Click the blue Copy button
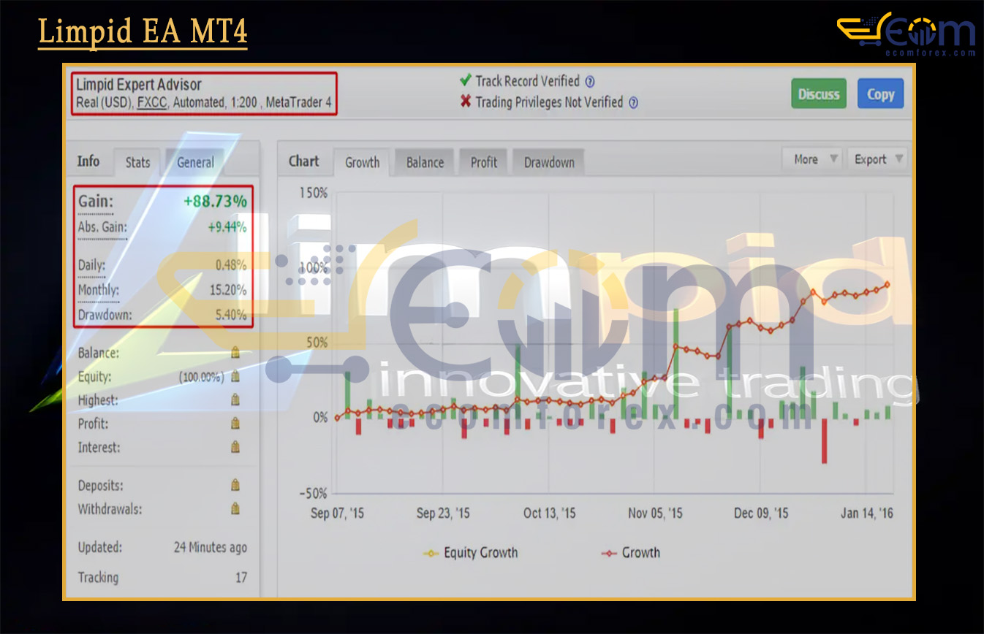 pos(880,94)
